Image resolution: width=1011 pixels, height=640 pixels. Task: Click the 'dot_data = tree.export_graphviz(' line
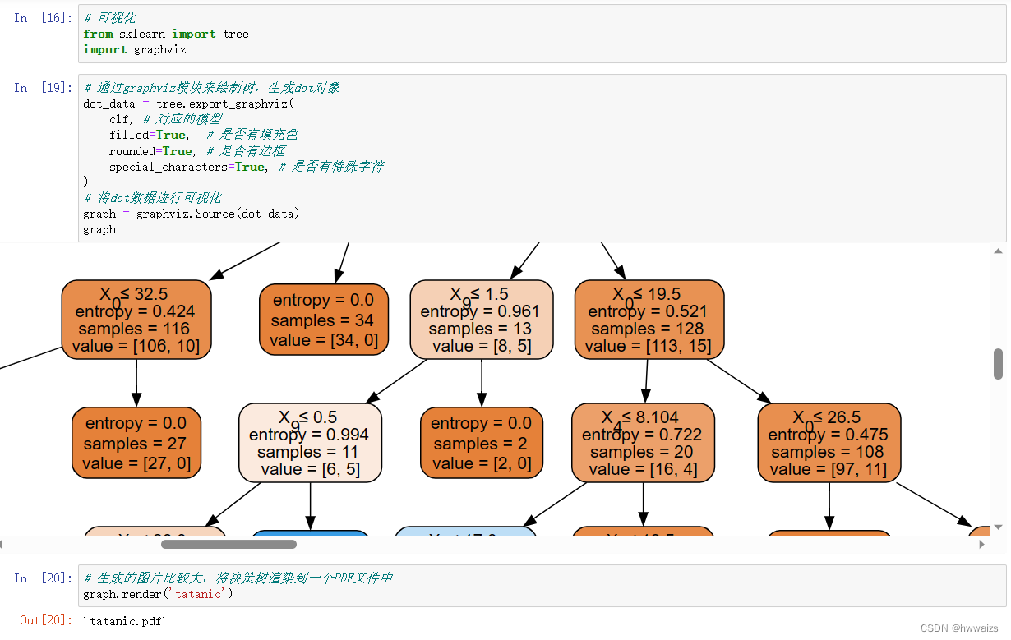pyautogui.click(x=188, y=104)
